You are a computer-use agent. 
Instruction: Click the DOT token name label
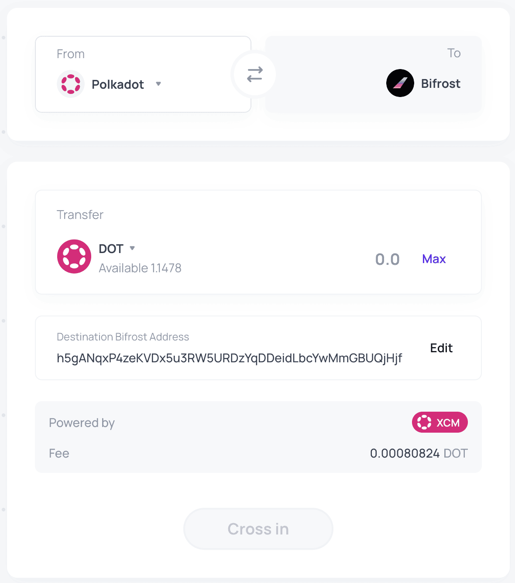point(111,249)
